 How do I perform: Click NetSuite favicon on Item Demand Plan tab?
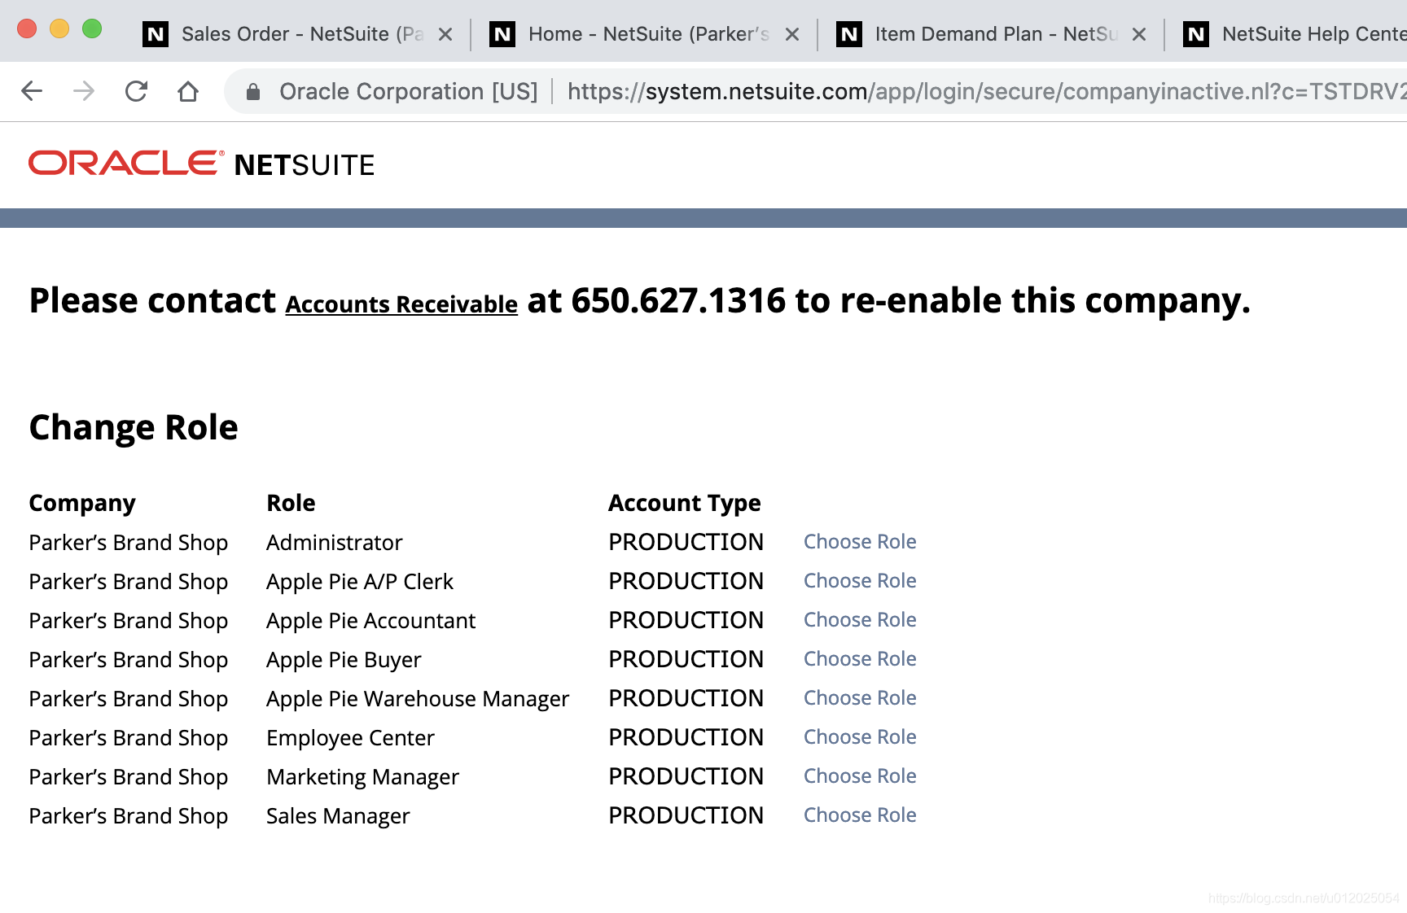(849, 34)
